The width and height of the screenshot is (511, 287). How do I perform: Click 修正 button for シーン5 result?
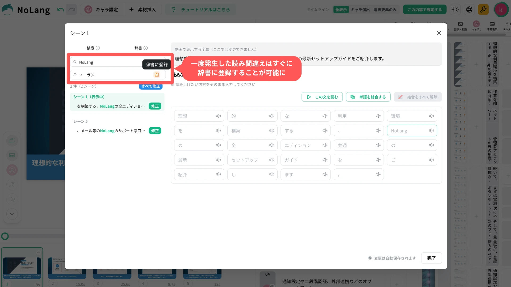click(155, 131)
